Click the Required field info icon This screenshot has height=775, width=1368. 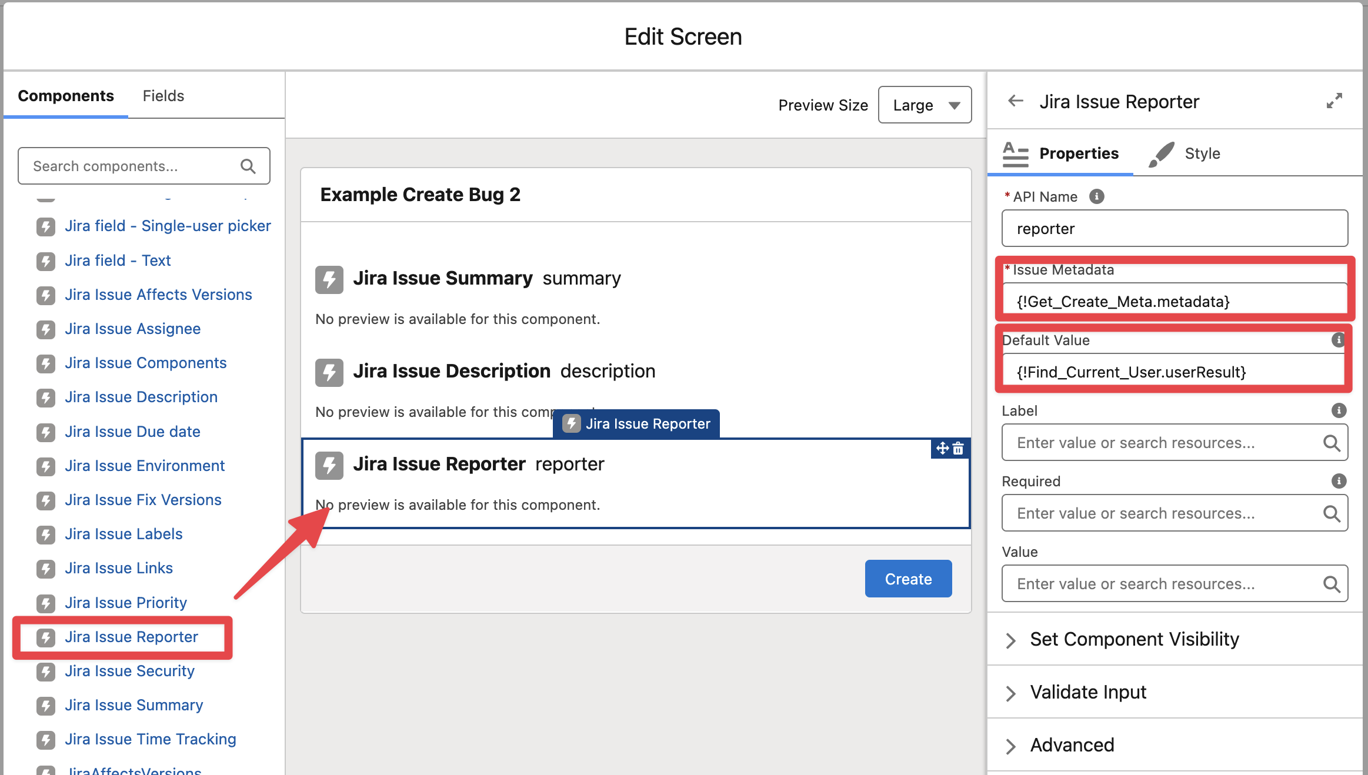[1339, 481]
